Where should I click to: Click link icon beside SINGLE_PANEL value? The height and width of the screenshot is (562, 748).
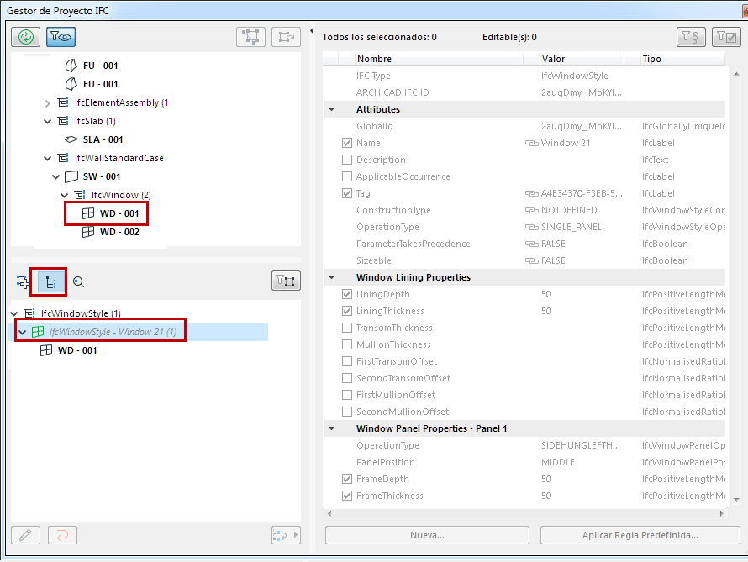click(532, 227)
